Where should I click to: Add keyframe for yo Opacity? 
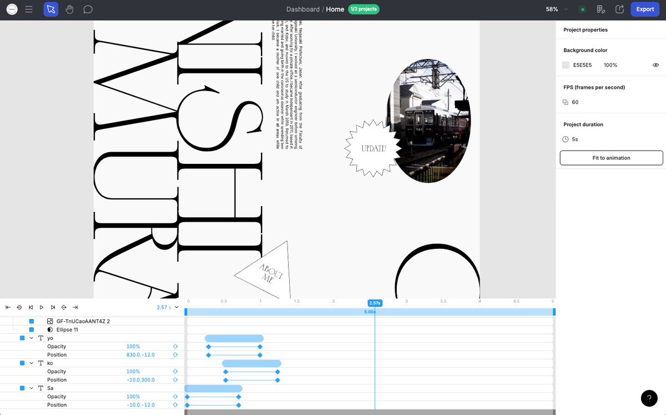(x=175, y=346)
